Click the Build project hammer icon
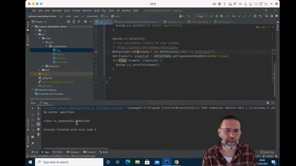Screen dimensions: 296x166 point(189,16)
